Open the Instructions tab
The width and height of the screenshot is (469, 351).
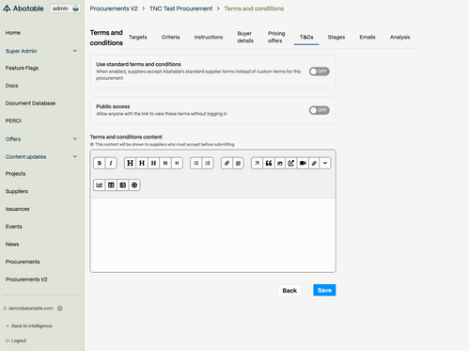tap(209, 37)
